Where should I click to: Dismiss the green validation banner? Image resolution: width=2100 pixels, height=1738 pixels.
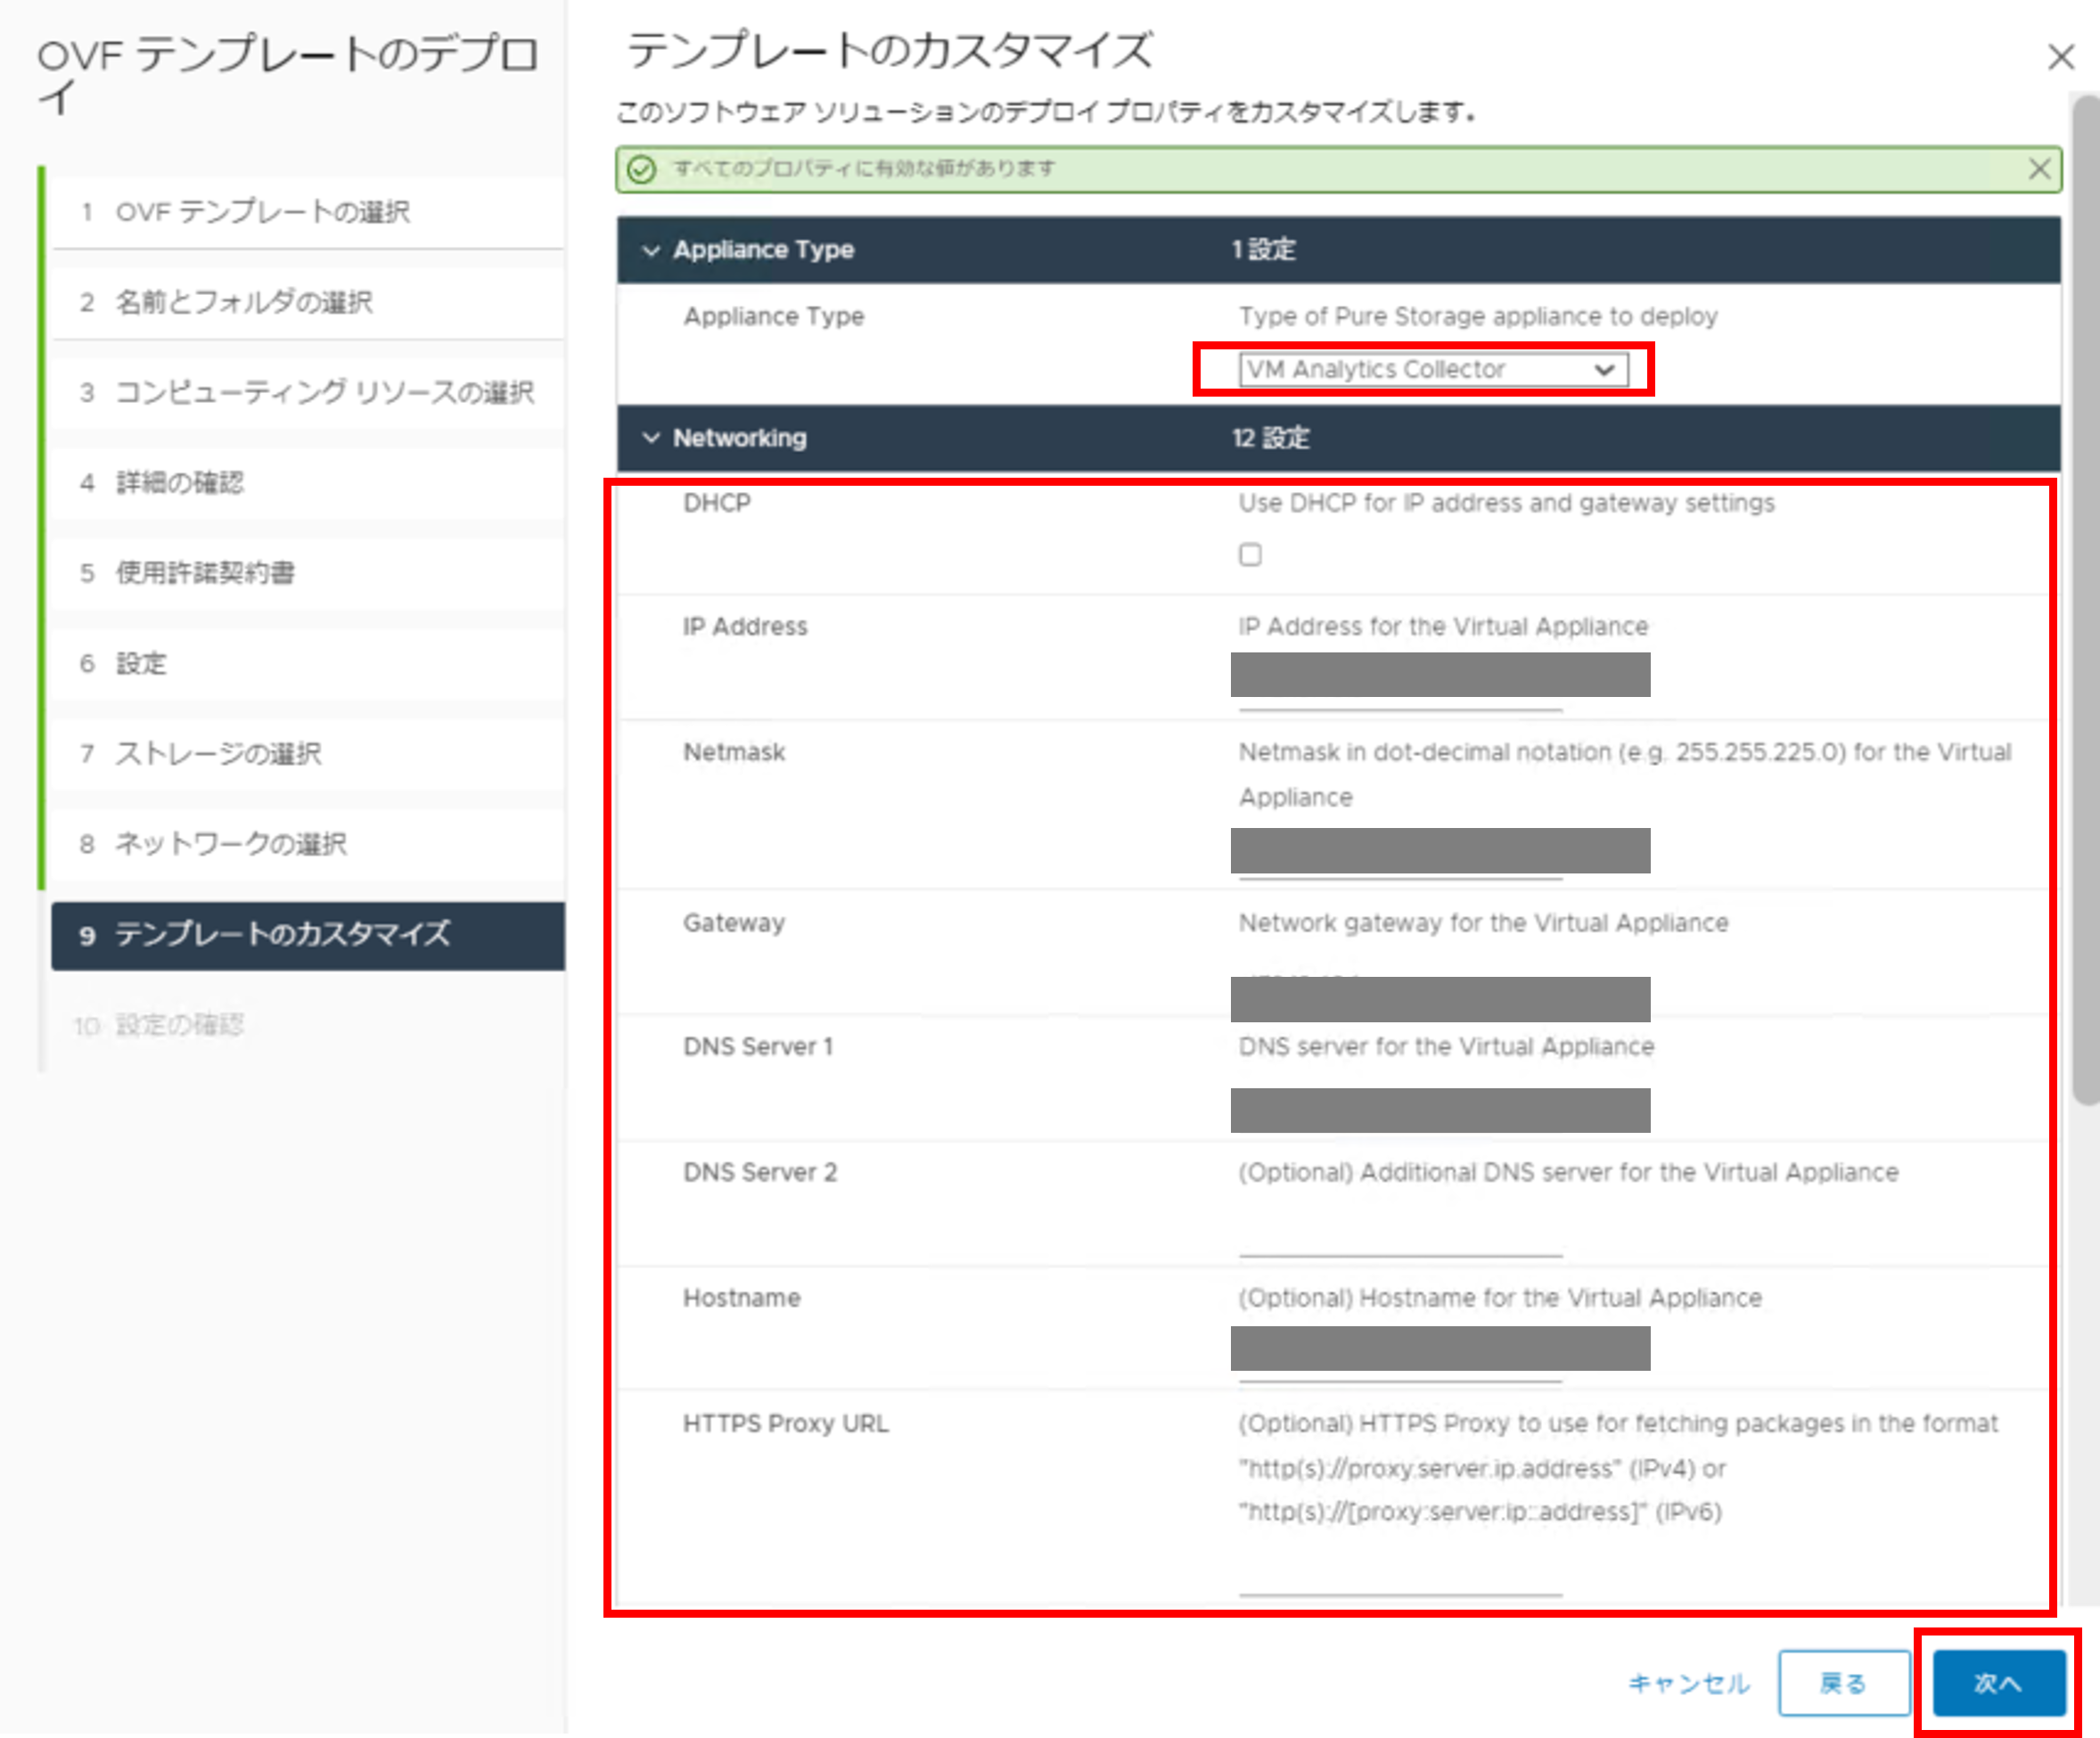click(x=2039, y=168)
